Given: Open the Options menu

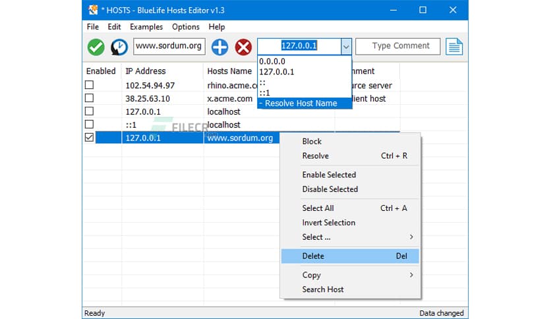Looking at the screenshot, I should [x=186, y=27].
